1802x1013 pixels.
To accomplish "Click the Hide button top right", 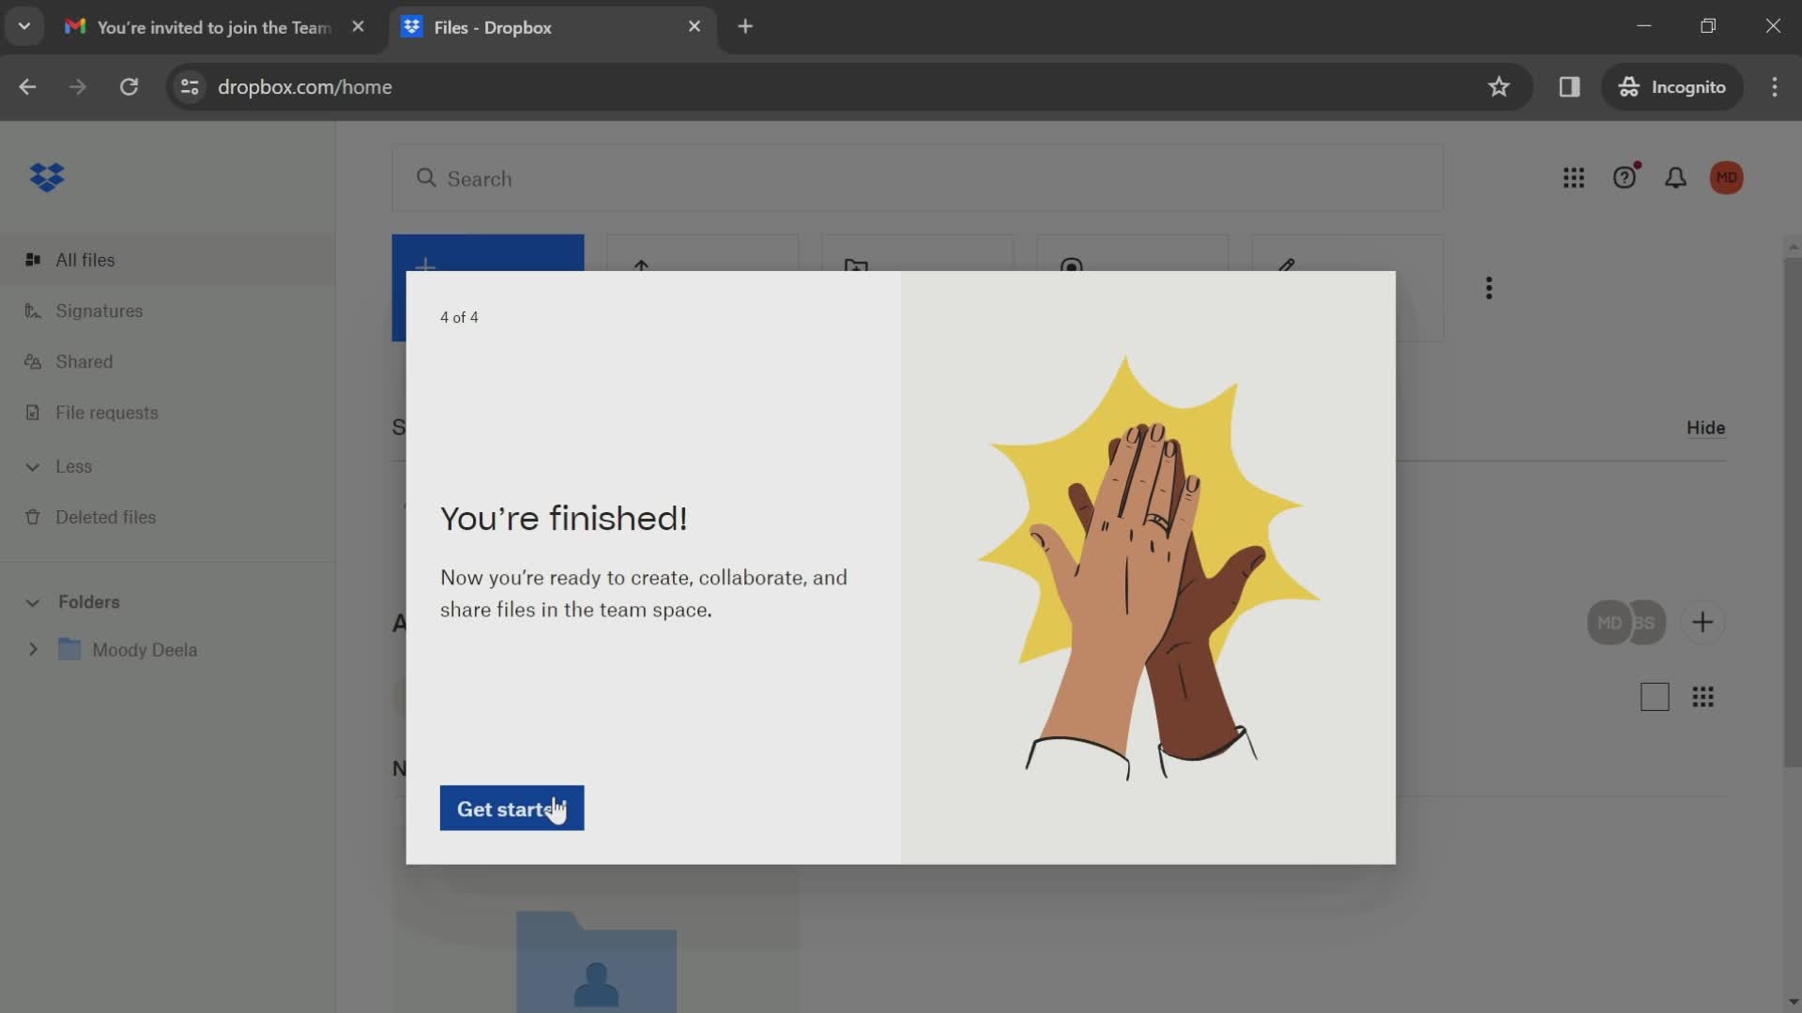I will 1705,428.
